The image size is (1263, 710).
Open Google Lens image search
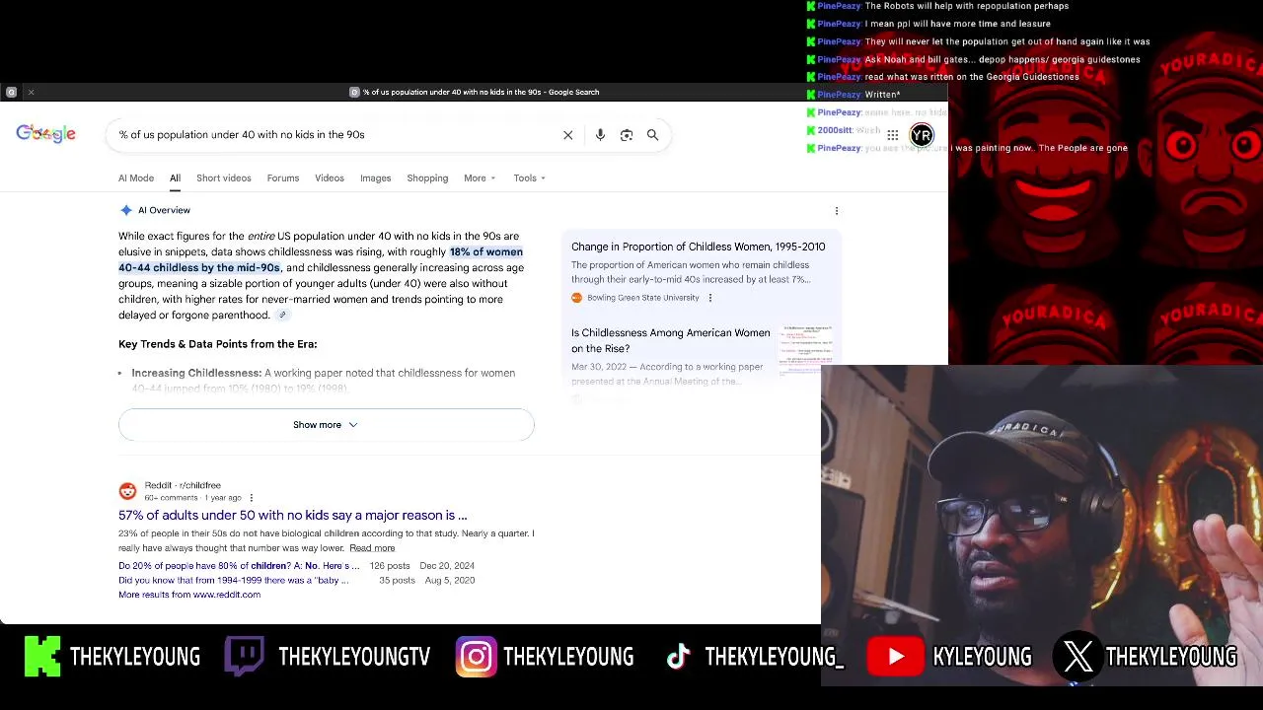pos(627,135)
